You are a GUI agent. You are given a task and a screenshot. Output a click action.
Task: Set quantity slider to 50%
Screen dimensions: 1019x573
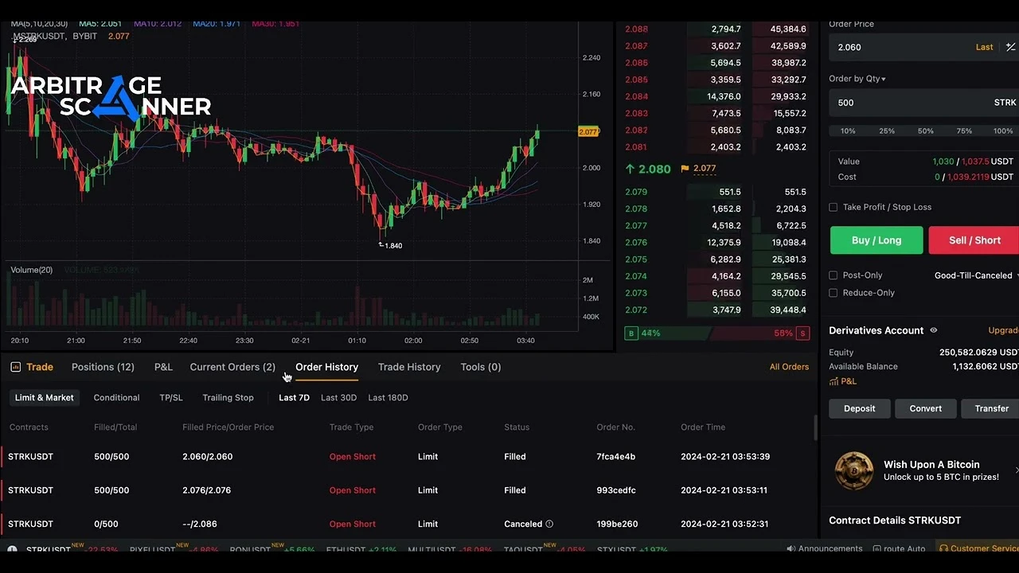coord(925,131)
